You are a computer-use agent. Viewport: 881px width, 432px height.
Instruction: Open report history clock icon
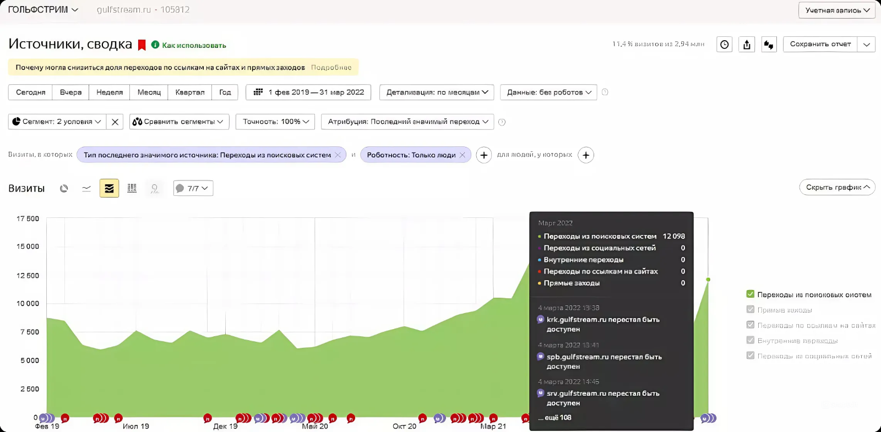(725, 45)
